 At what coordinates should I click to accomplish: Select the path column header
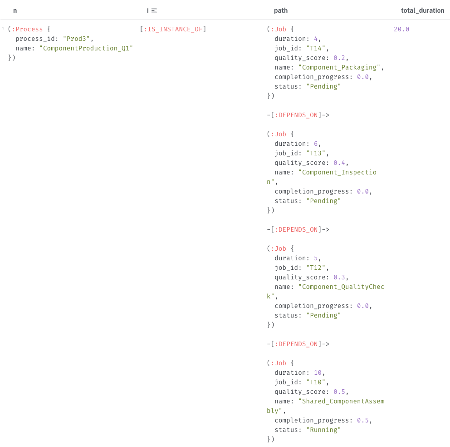click(x=280, y=10)
